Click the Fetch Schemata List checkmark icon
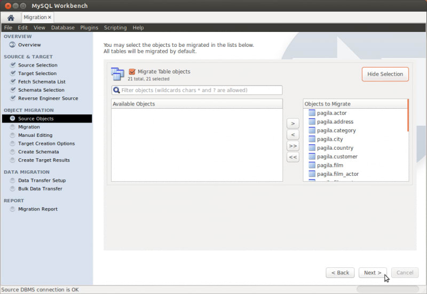The width and height of the screenshot is (427, 294). coord(12,81)
